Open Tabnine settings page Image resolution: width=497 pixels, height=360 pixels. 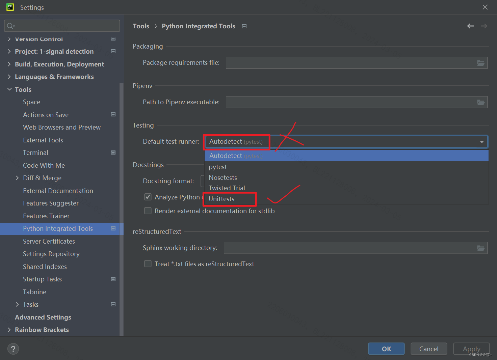point(34,292)
